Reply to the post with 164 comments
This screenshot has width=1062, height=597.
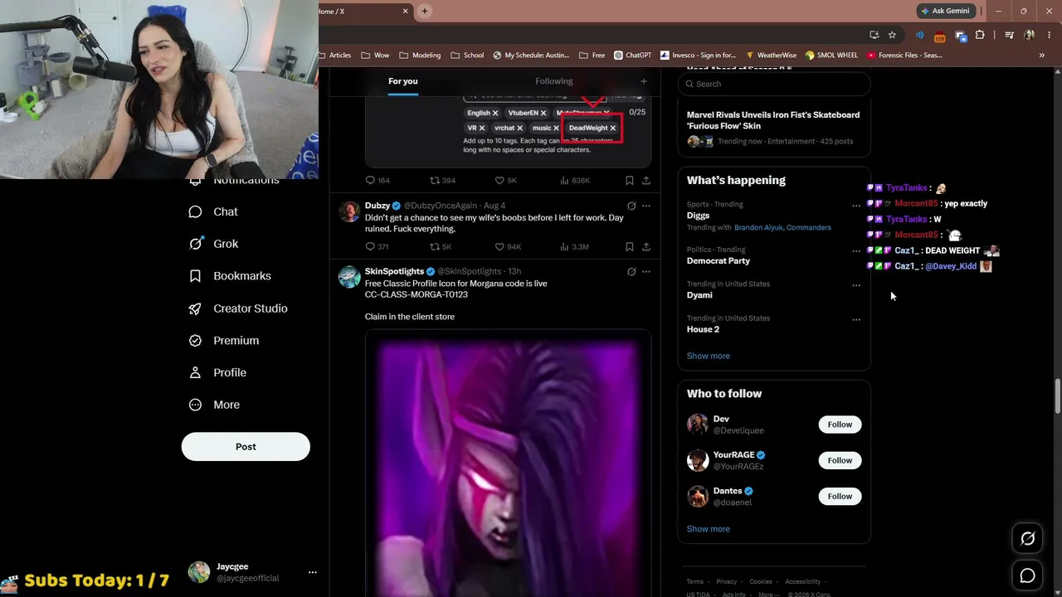[x=370, y=180]
